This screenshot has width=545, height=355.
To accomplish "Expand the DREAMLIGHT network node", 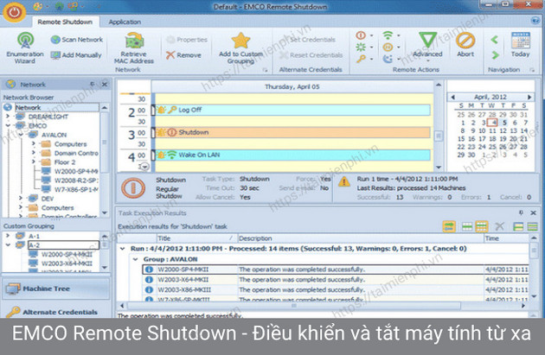I will [x=8, y=117].
